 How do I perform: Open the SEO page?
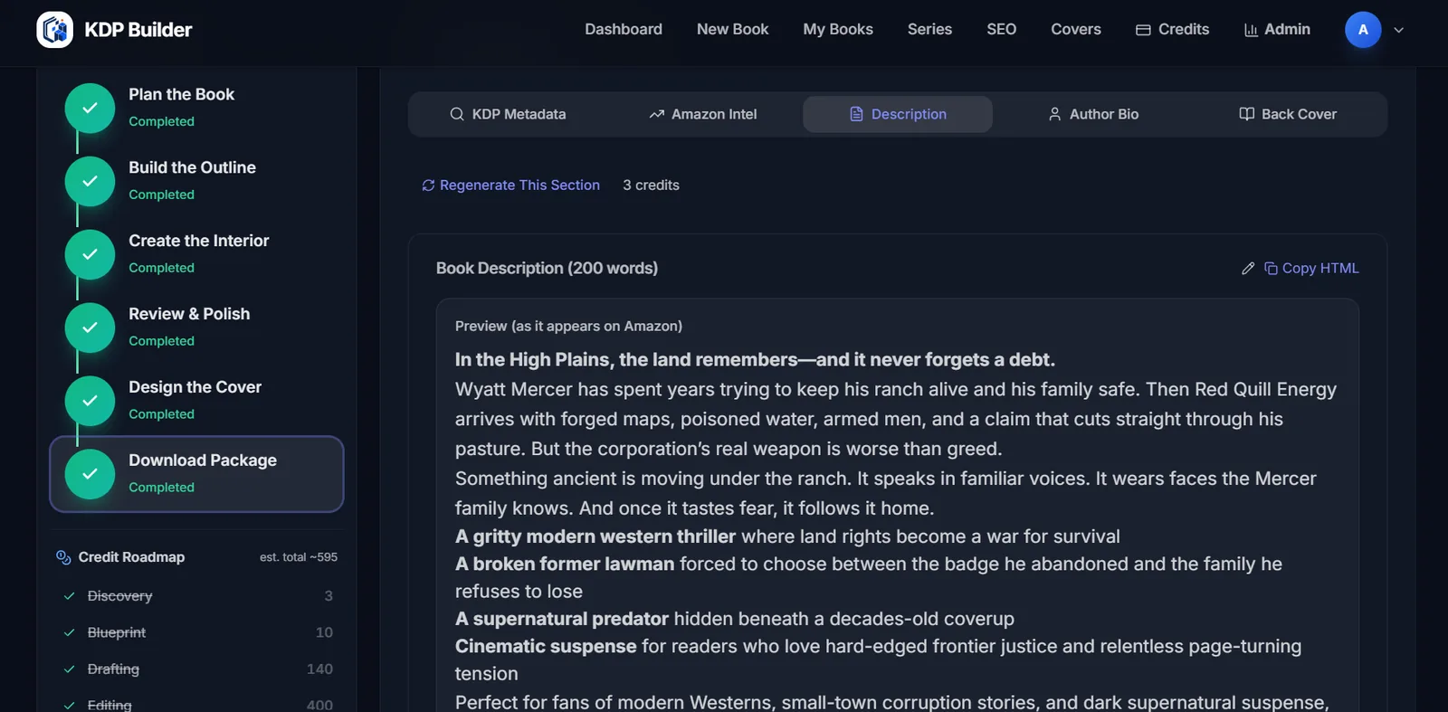[1001, 29]
